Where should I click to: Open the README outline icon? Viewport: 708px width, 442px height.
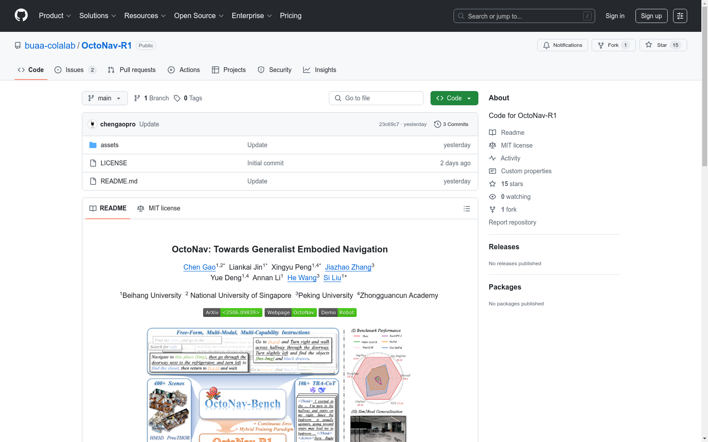coord(466,209)
